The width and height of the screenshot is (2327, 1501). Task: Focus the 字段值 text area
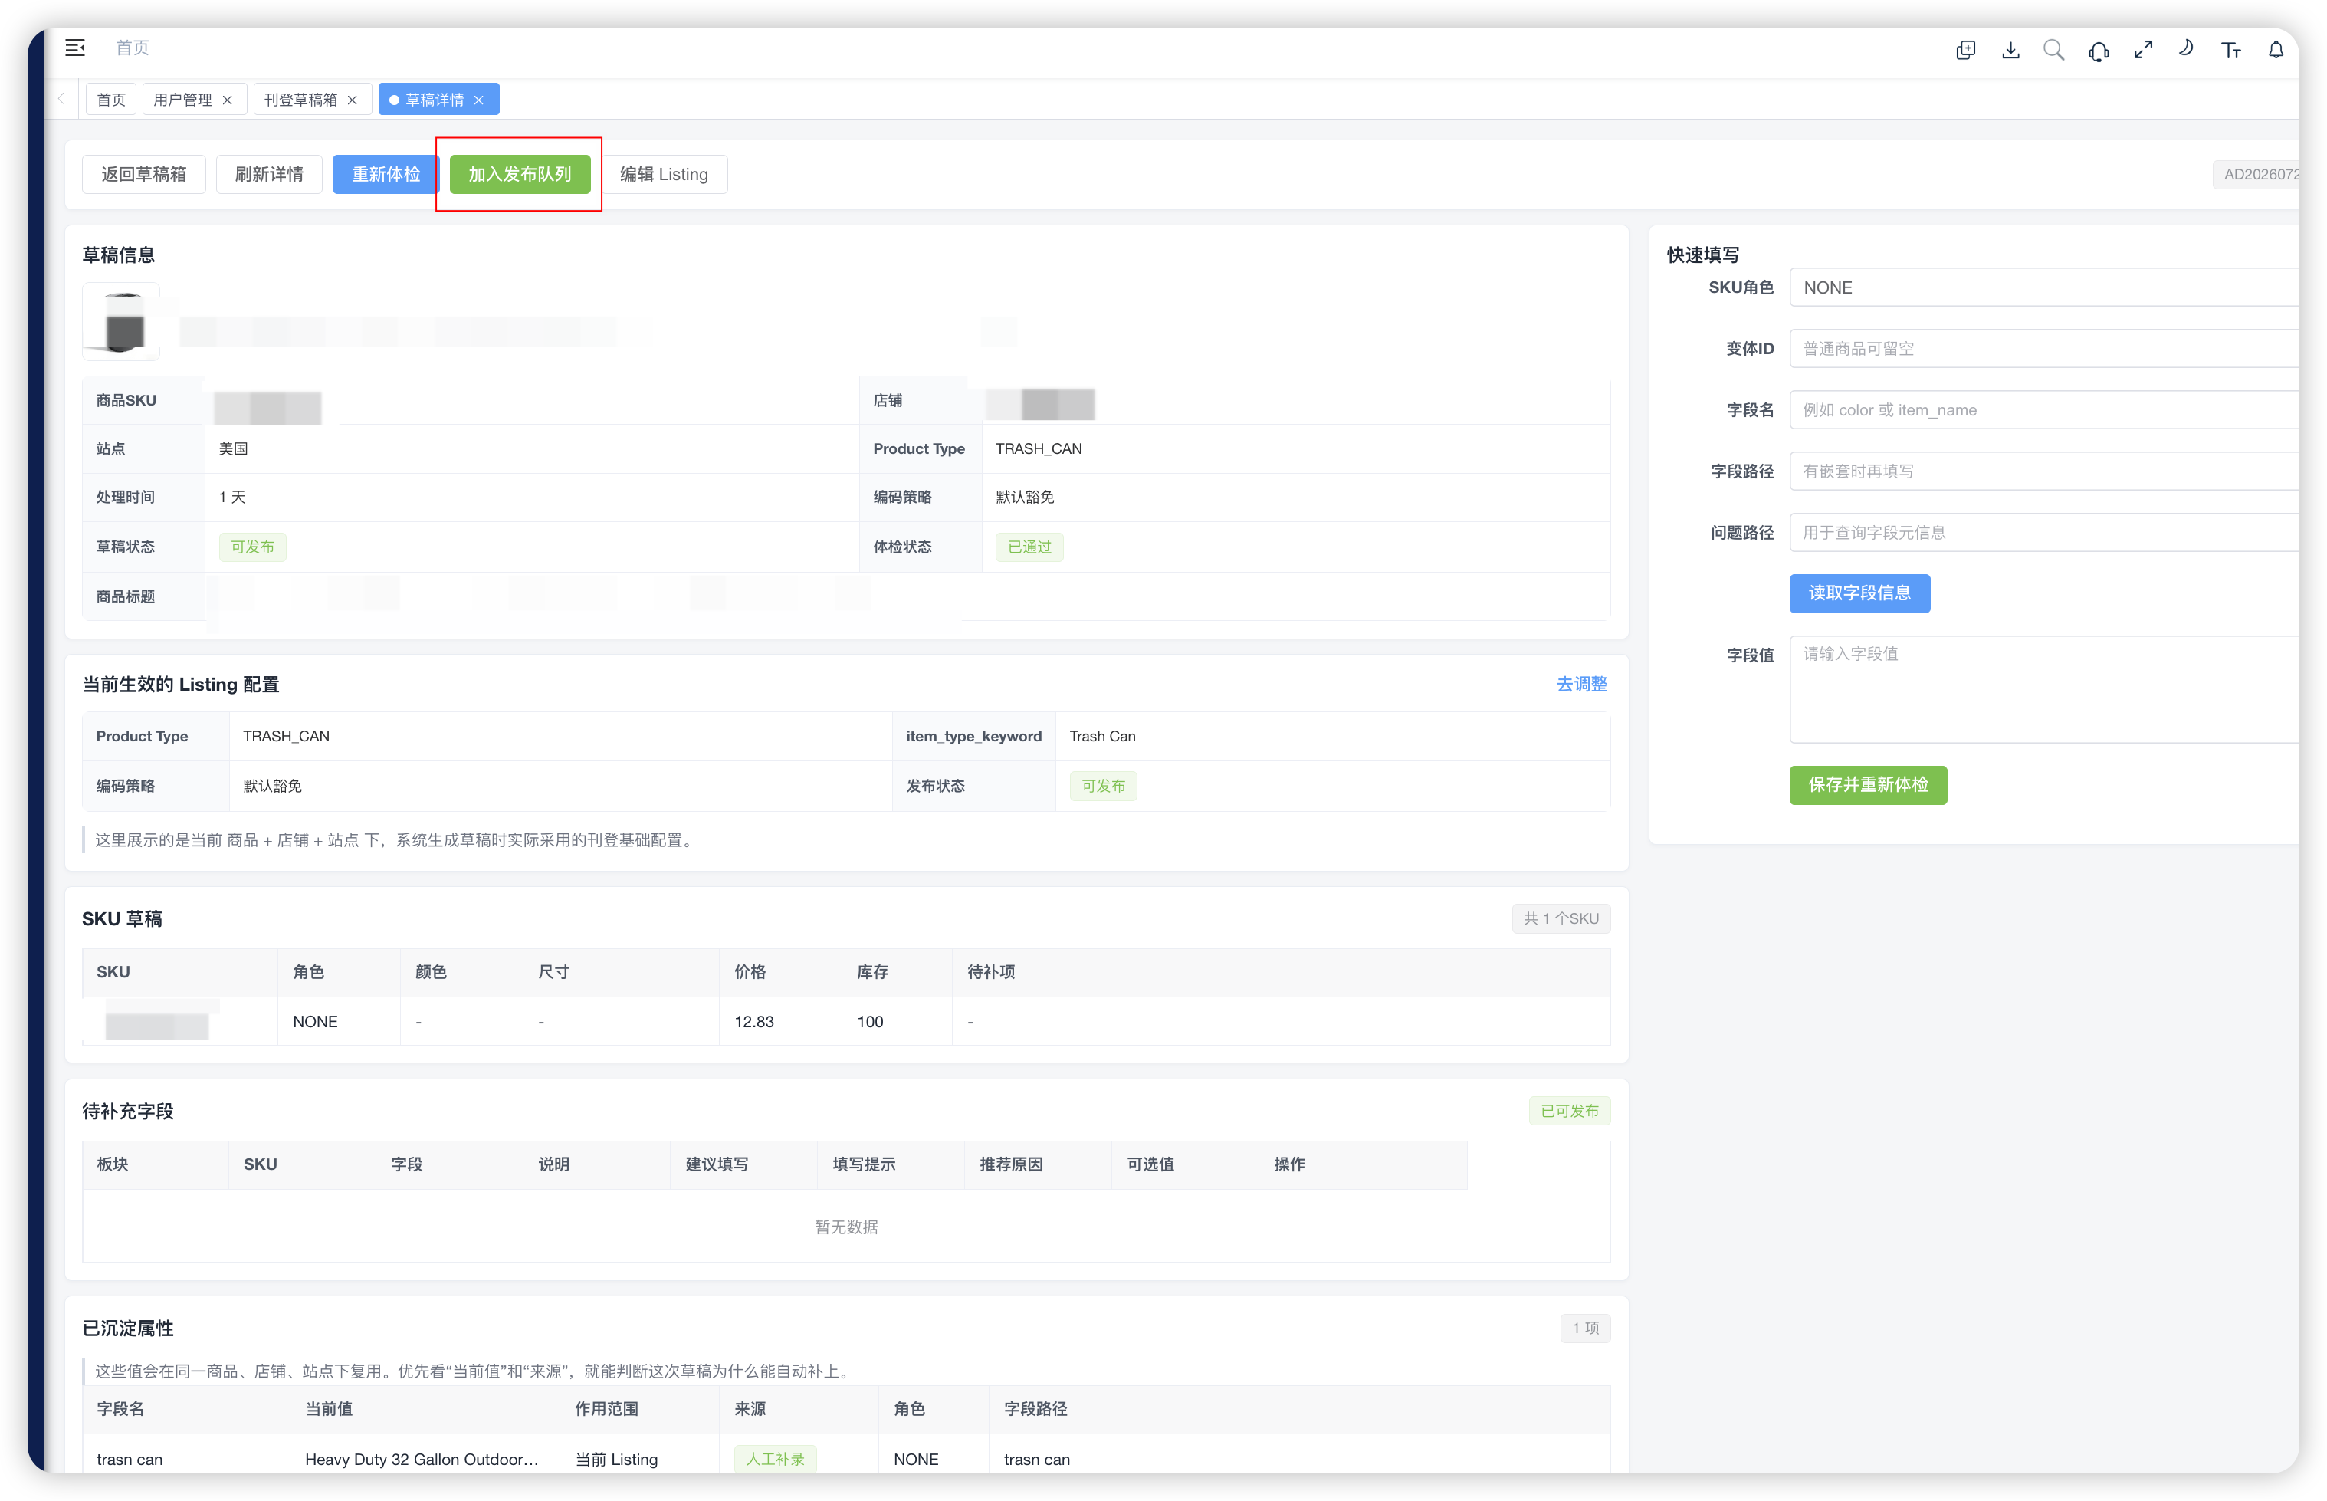tap(2044, 690)
